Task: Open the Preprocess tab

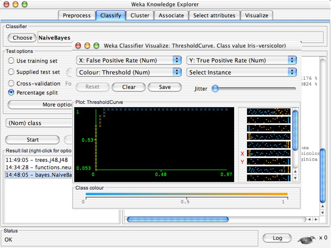Action: 77,15
